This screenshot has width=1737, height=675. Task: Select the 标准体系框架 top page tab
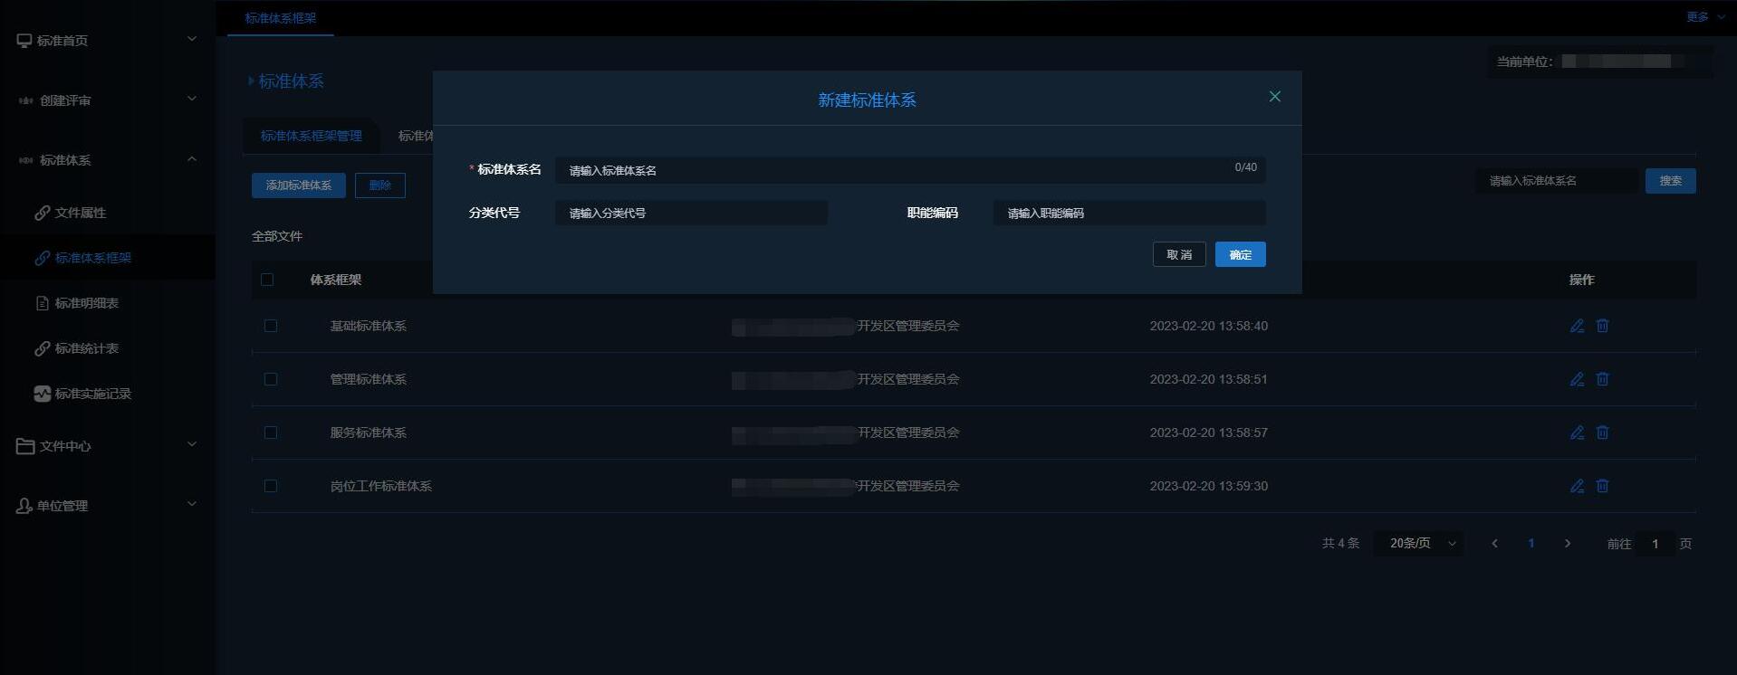281,18
